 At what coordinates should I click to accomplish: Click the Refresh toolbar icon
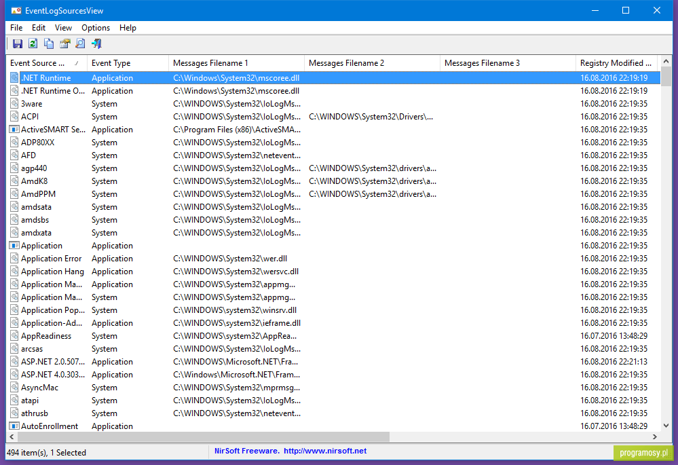pos(33,43)
